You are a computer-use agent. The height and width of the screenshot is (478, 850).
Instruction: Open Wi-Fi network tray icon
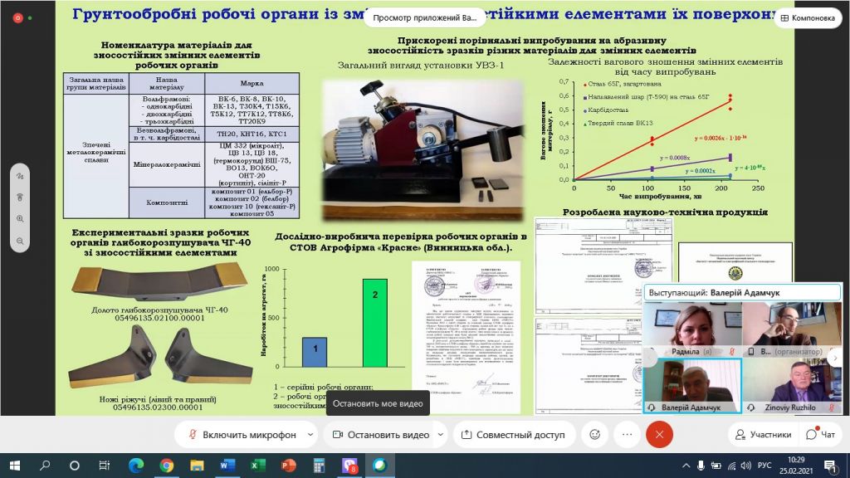pos(732,466)
